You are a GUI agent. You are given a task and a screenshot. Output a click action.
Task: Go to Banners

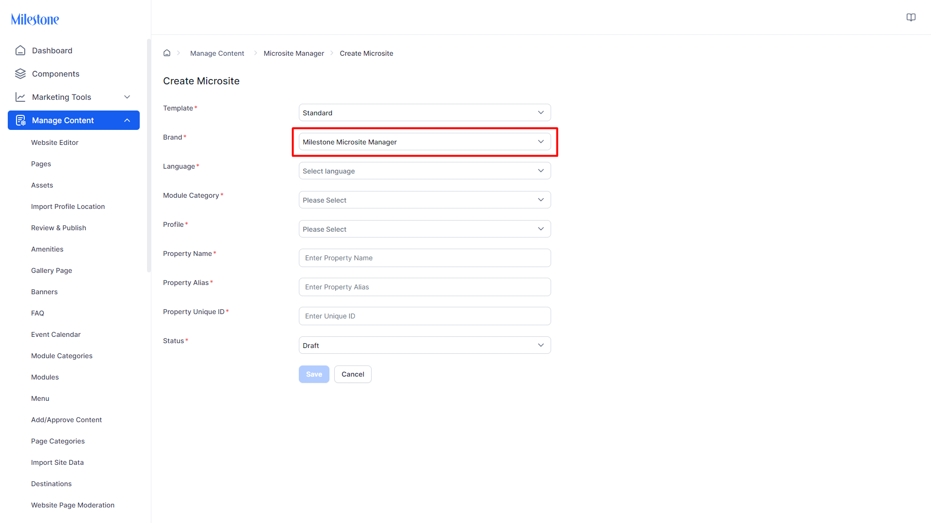click(44, 292)
